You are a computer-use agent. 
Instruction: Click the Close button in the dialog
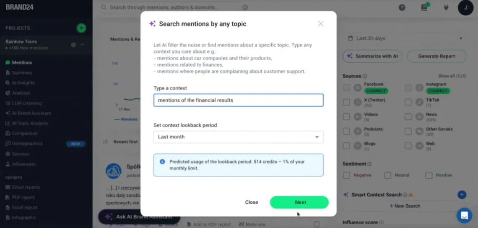point(252,202)
